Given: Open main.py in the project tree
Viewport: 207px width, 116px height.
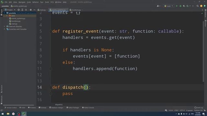Looking at the screenshot, I should tap(13, 24).
